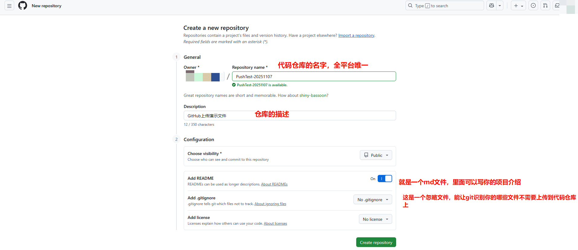Click the Description text field
The image size is (578, 250).
290,116
